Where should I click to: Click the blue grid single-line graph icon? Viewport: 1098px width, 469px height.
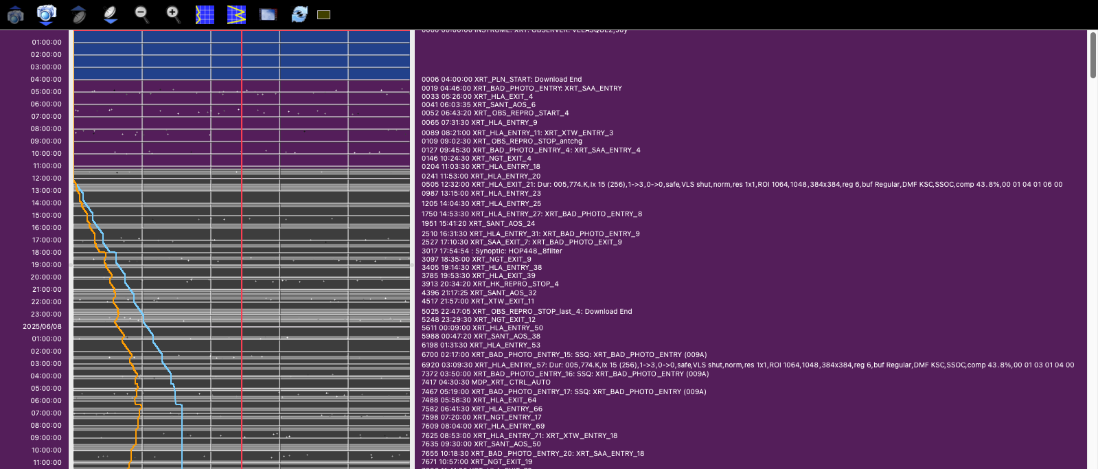205,14
